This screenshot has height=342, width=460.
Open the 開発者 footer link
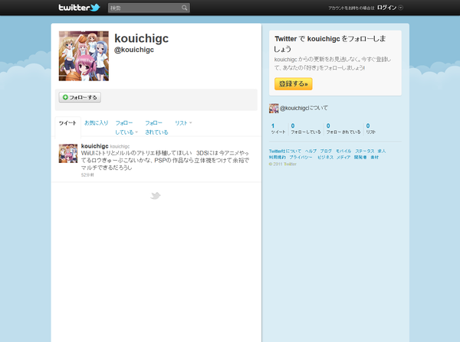click(360, 158)
